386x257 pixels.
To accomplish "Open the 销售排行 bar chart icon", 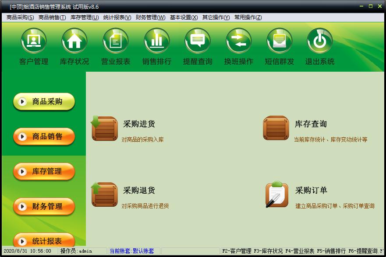I will coord(156,41).
